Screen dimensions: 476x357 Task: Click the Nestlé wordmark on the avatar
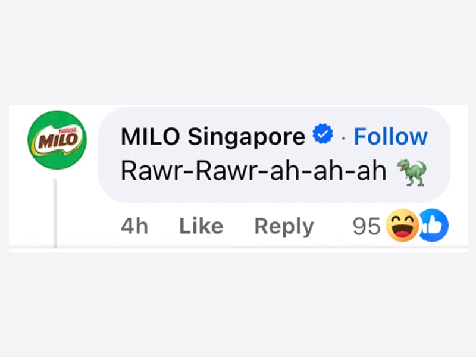tap(67, 130)
